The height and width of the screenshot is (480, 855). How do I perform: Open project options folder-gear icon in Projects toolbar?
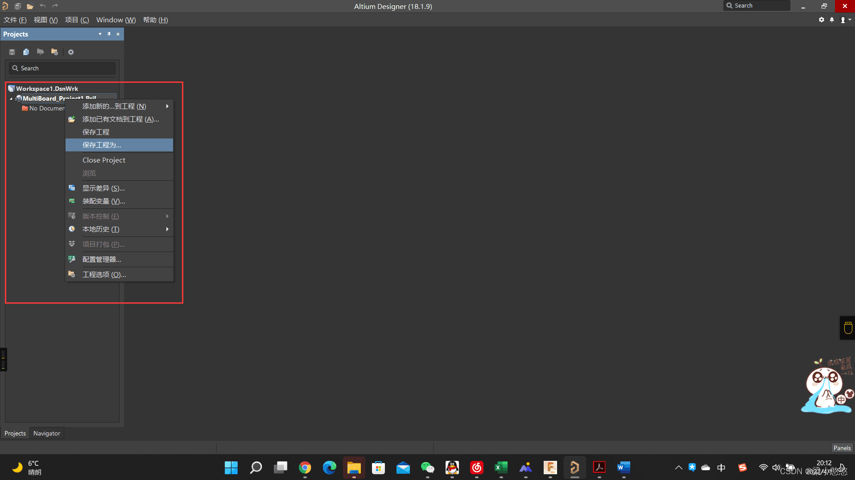click(x=54, y=52)
